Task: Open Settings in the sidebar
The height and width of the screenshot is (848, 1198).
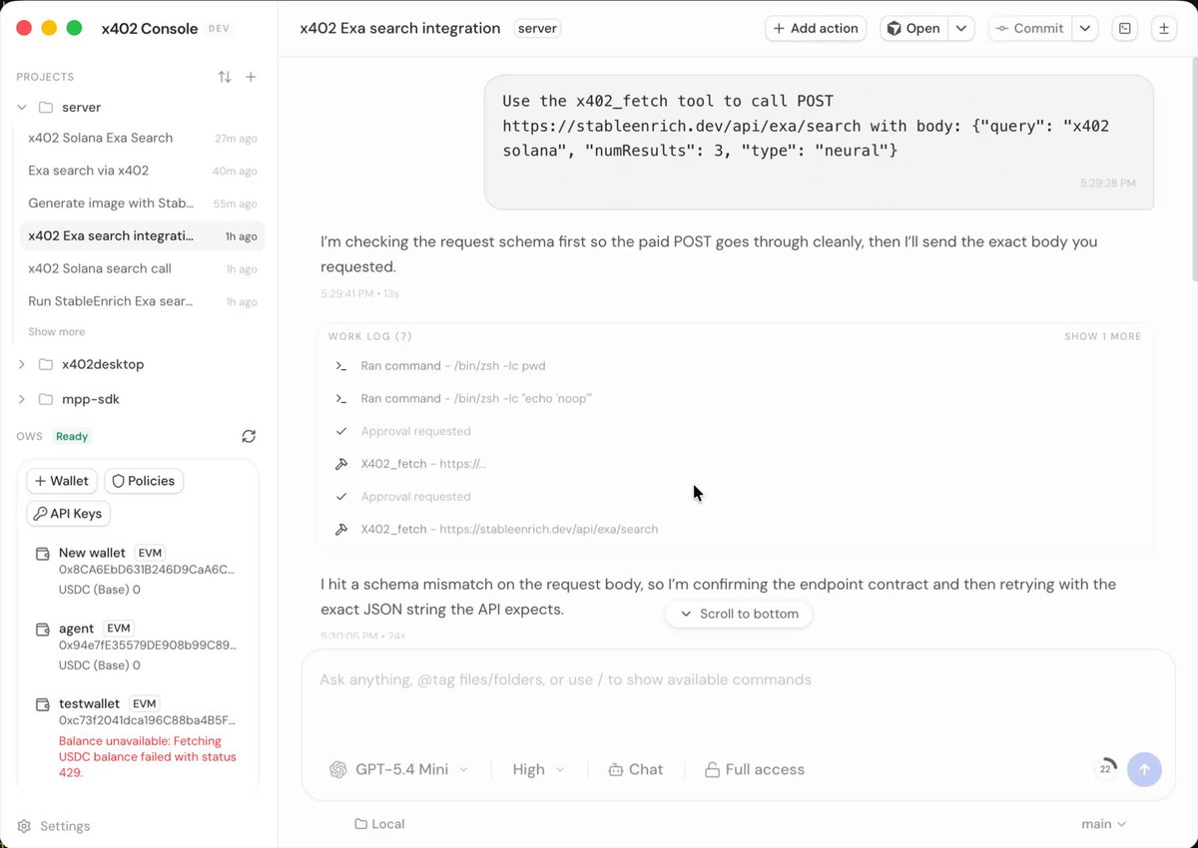Action: 54,826
